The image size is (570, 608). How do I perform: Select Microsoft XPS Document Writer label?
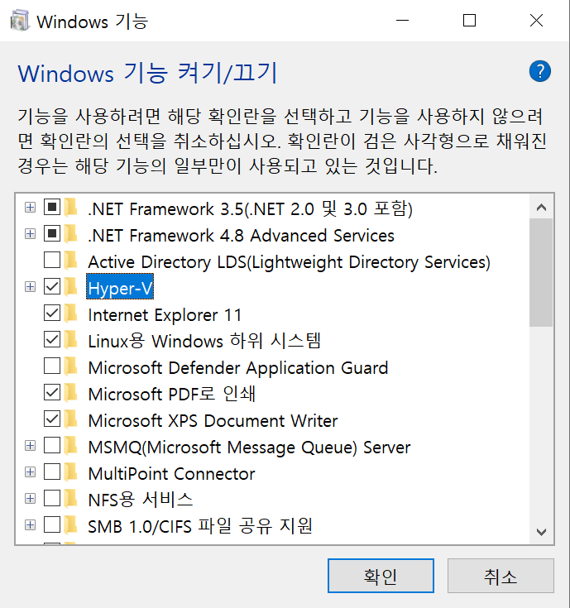pyautogui.click(x=213, y=421)
